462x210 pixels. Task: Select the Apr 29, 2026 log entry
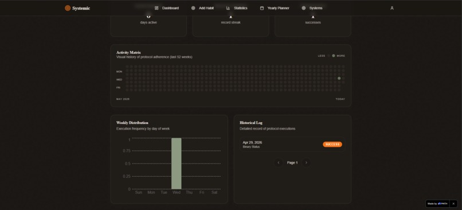292,145
